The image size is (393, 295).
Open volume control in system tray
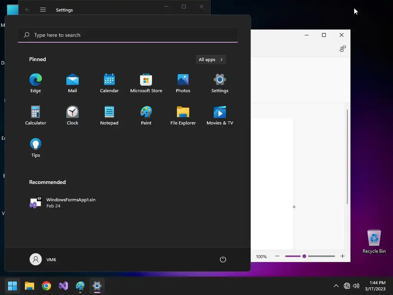click(356, 286)
